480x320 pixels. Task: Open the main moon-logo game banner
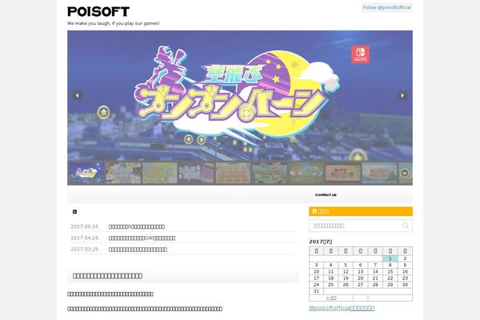(x=240, y=95)
